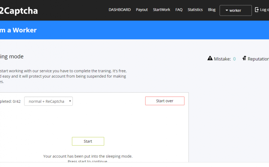
Task: Click the 2Captcha logo
Action: 19,11
